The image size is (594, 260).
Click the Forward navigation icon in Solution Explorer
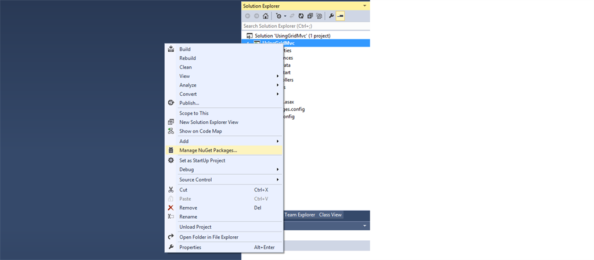coord(256,16)
